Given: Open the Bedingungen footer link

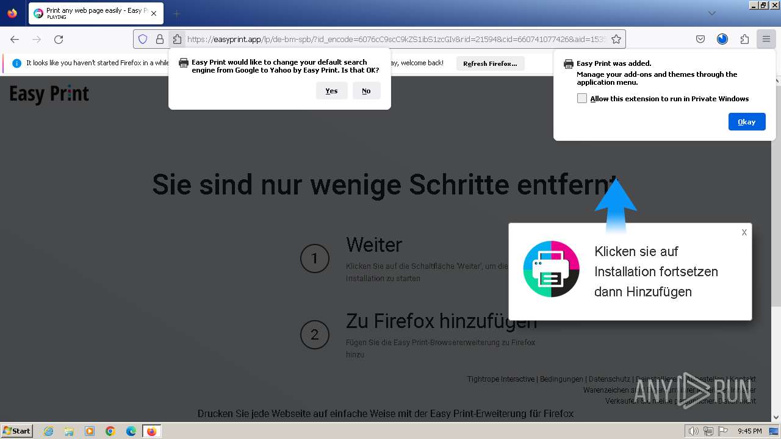Looking at the screenshot, I should pos(562,379).
